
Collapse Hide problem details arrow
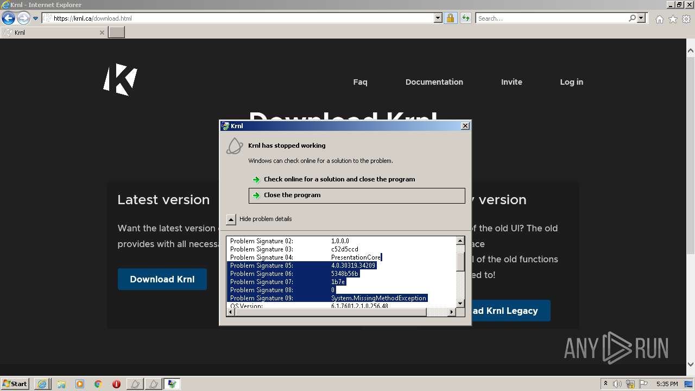[231, 219]
